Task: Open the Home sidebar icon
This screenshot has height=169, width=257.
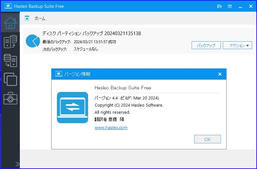Action: [x=10, y=23]
